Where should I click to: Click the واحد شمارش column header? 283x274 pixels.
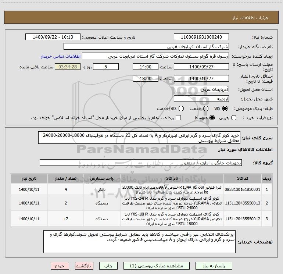click(x=102, y=179)
